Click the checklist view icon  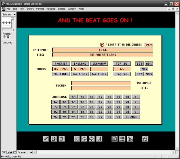pyautogui.click(x=122, y=139)
